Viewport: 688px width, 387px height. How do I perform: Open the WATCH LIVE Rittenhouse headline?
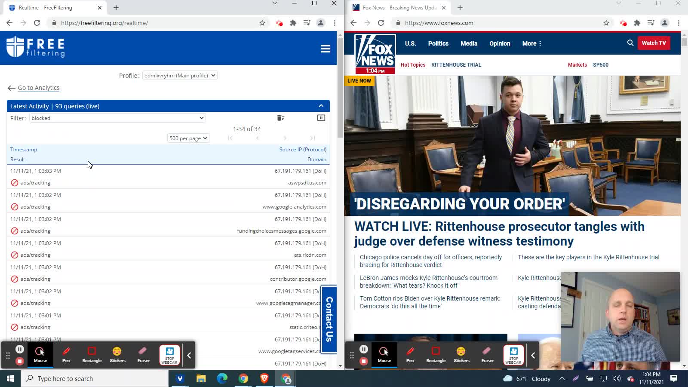tap(499, 234)
